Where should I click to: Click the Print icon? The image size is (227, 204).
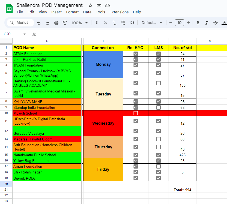pyautogui.click(x=56, y=23)
